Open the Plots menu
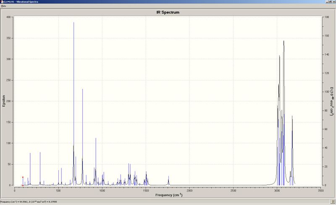336x205 pixels. coord(3,6)
